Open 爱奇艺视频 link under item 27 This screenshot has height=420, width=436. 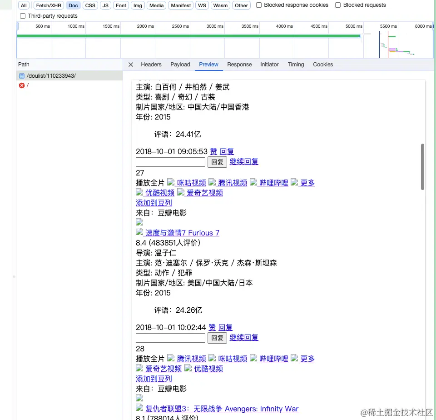point(200,193)
